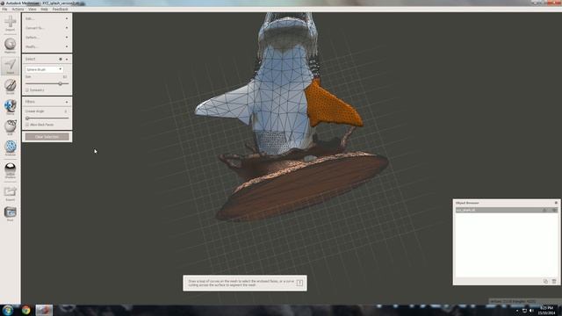This screenshot has width=562, height=316.
Task: Click taskbar clock showing date
Action: tap(546, 311)
